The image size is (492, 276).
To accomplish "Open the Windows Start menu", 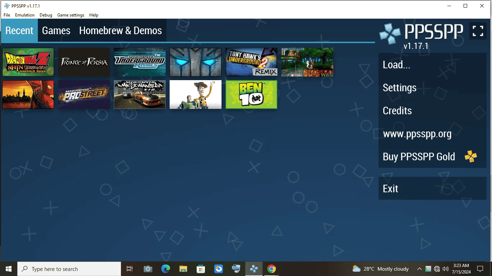I will 9,269.
